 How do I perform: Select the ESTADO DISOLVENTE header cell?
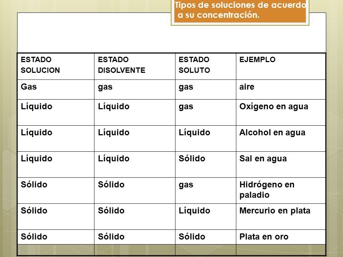(x=135, y=66)
